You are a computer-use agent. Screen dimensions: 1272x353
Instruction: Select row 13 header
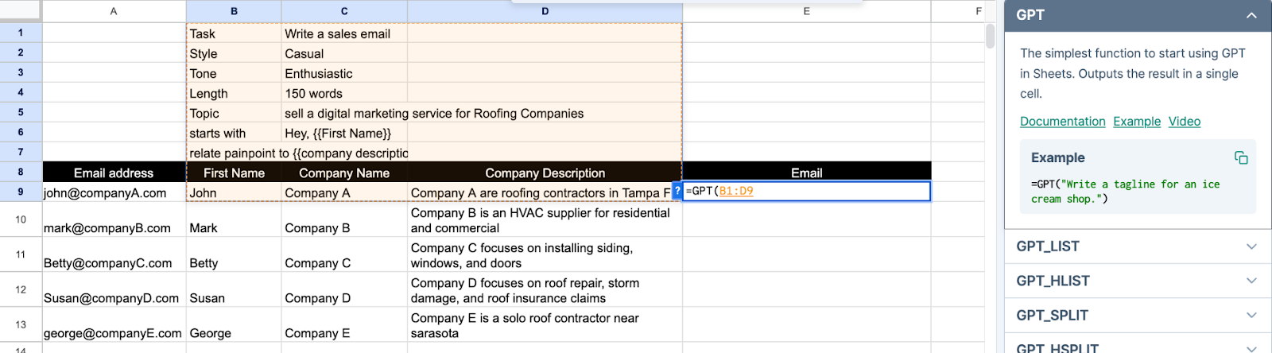point(21,324)
